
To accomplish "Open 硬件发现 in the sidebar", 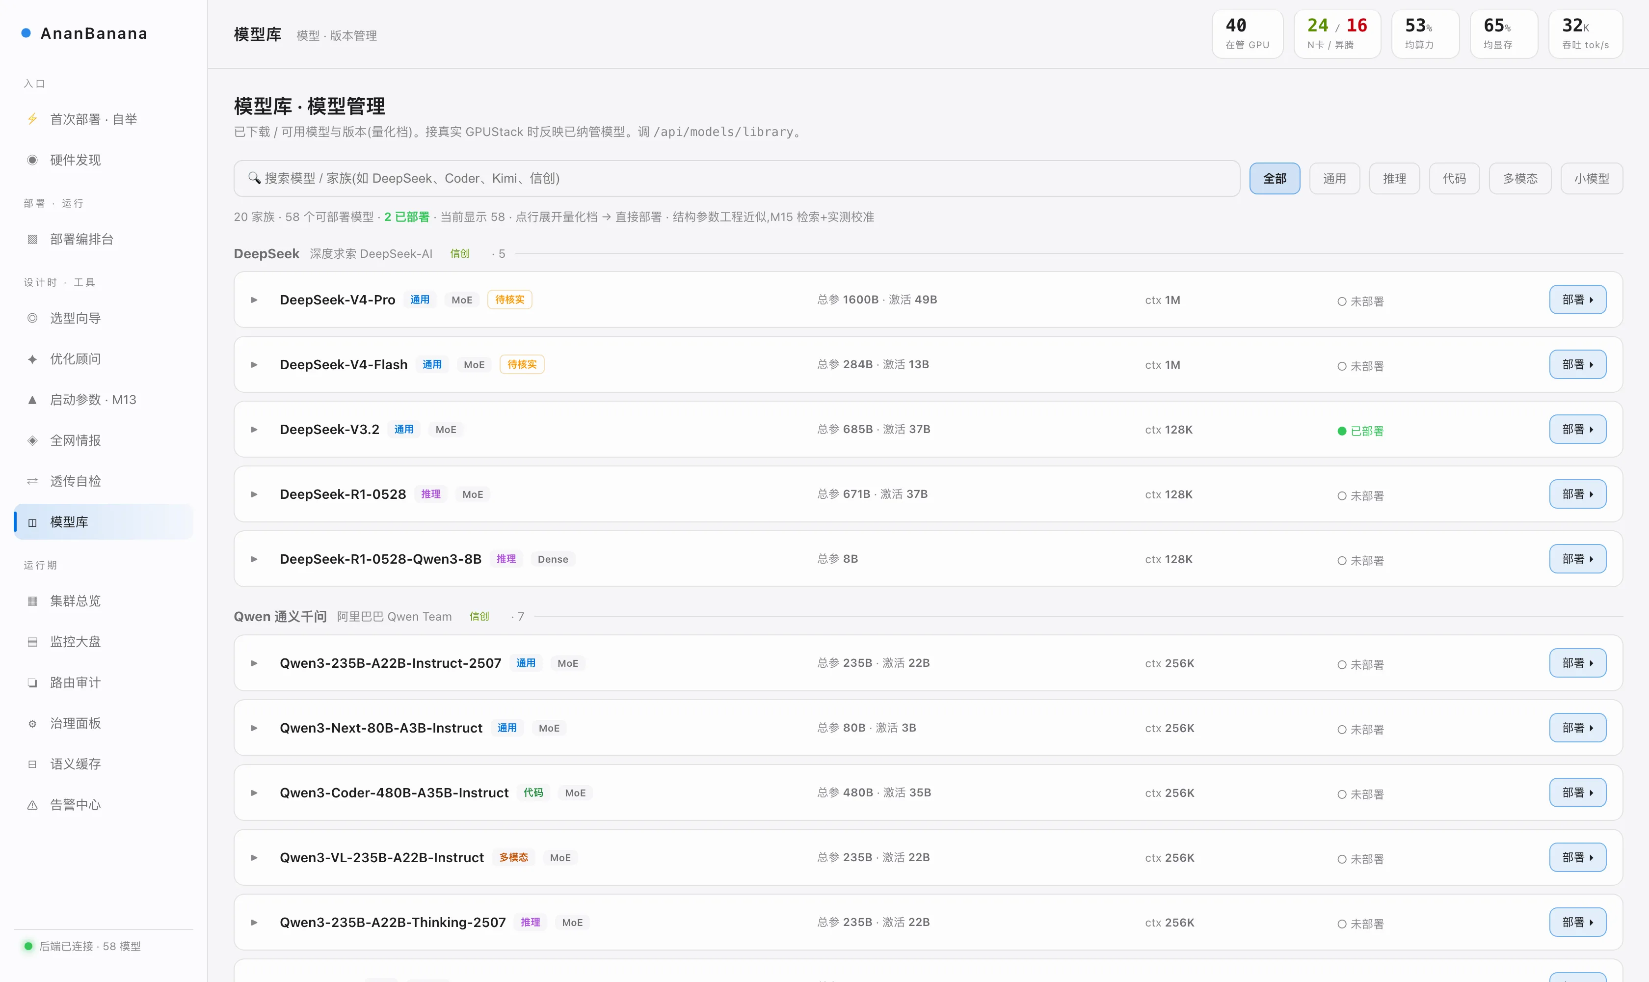I will 103,160.
